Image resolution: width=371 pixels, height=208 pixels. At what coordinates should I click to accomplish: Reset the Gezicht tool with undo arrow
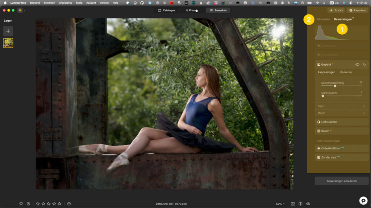point(364,65)
